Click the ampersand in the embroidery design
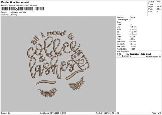This screenshot has width=162, height=115. [42, 58]
